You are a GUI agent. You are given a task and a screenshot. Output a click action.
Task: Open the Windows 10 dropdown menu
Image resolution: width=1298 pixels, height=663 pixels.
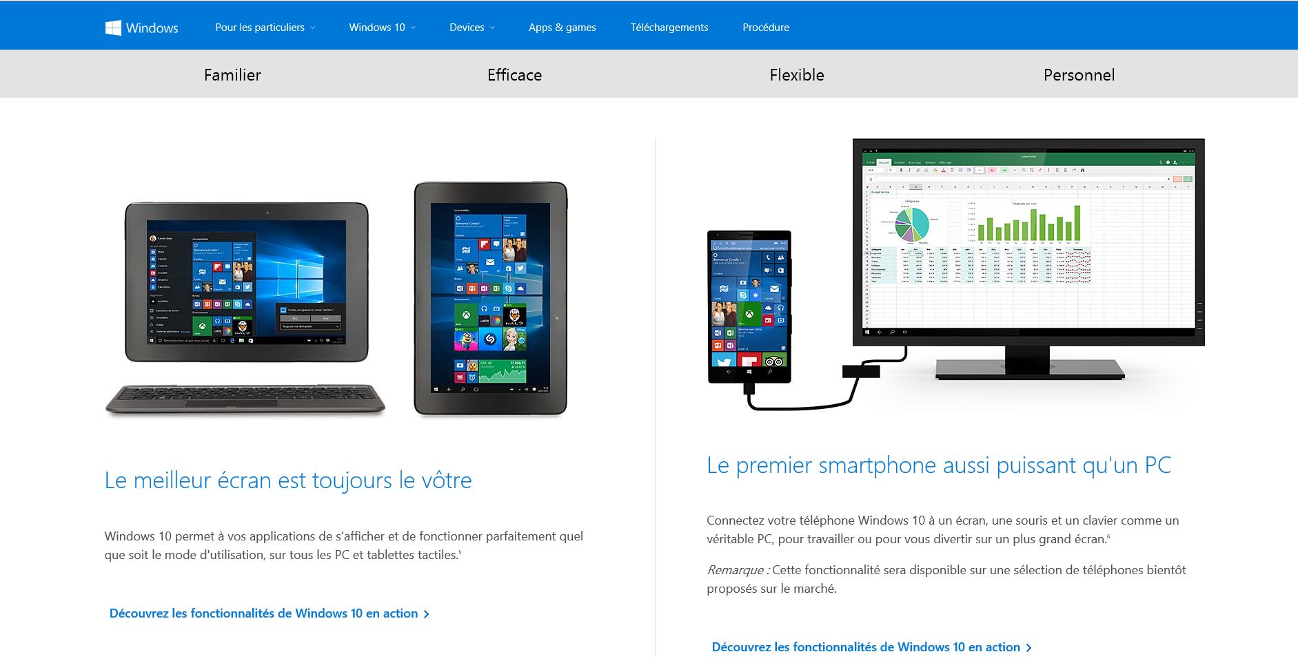[x=382, y=28]
